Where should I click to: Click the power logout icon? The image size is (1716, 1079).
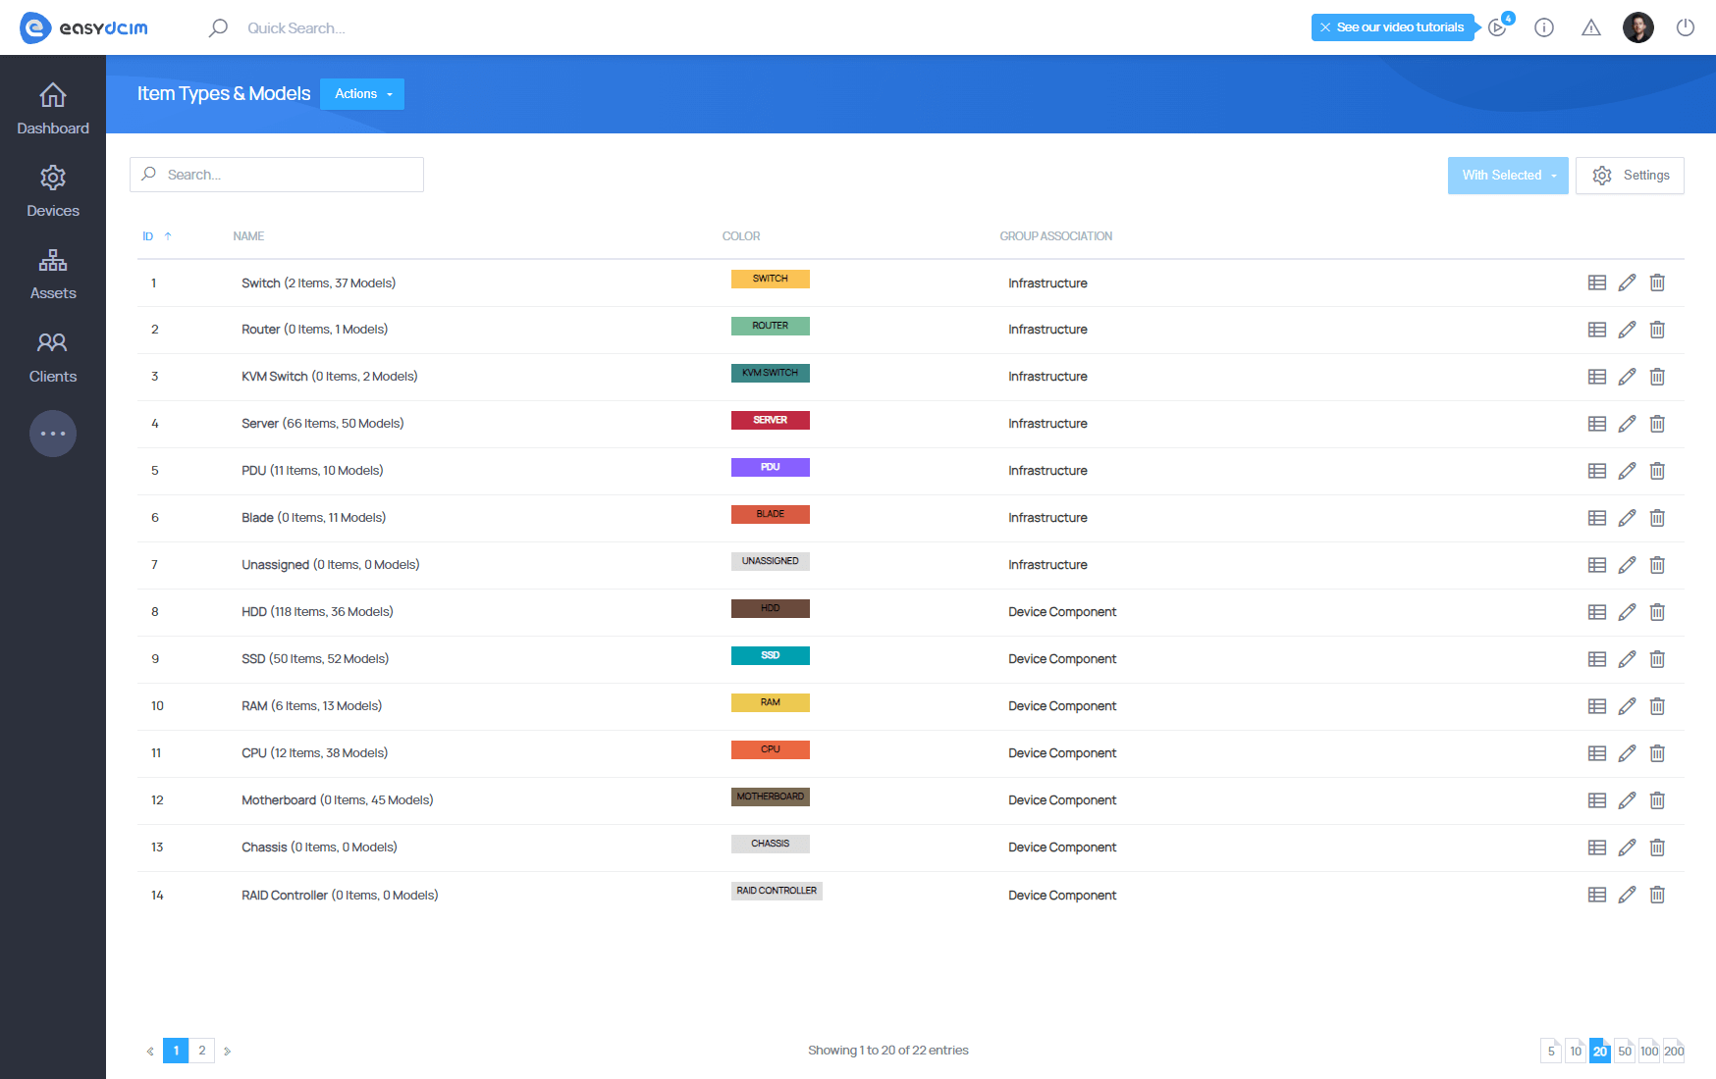(x=1685, y=27)
